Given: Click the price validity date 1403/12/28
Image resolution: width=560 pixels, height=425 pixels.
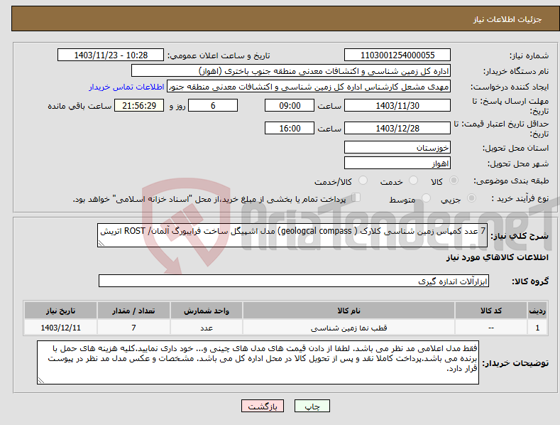Looking at the screenshot, I should (x=397, y=128).
